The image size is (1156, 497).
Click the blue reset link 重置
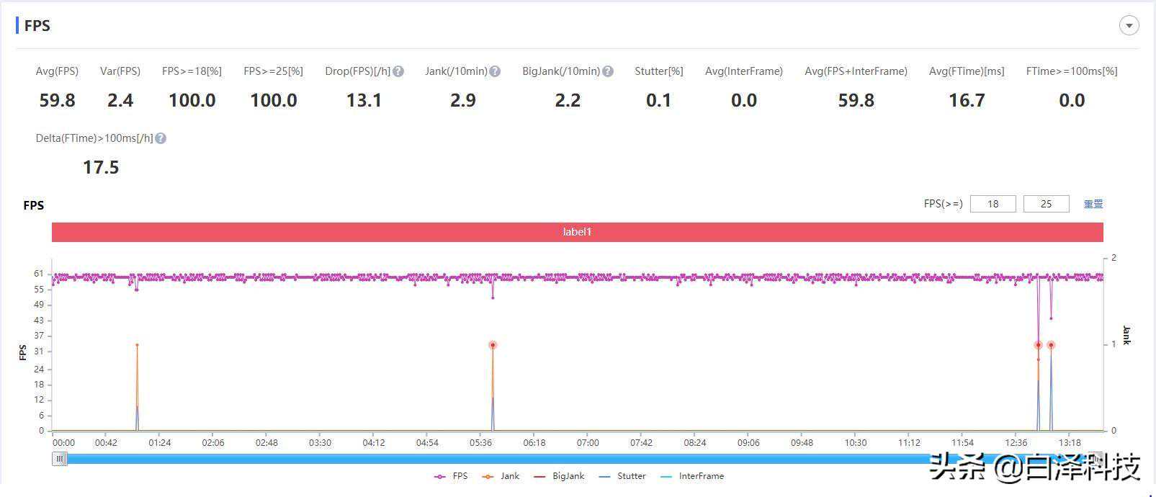(1093, 204)
